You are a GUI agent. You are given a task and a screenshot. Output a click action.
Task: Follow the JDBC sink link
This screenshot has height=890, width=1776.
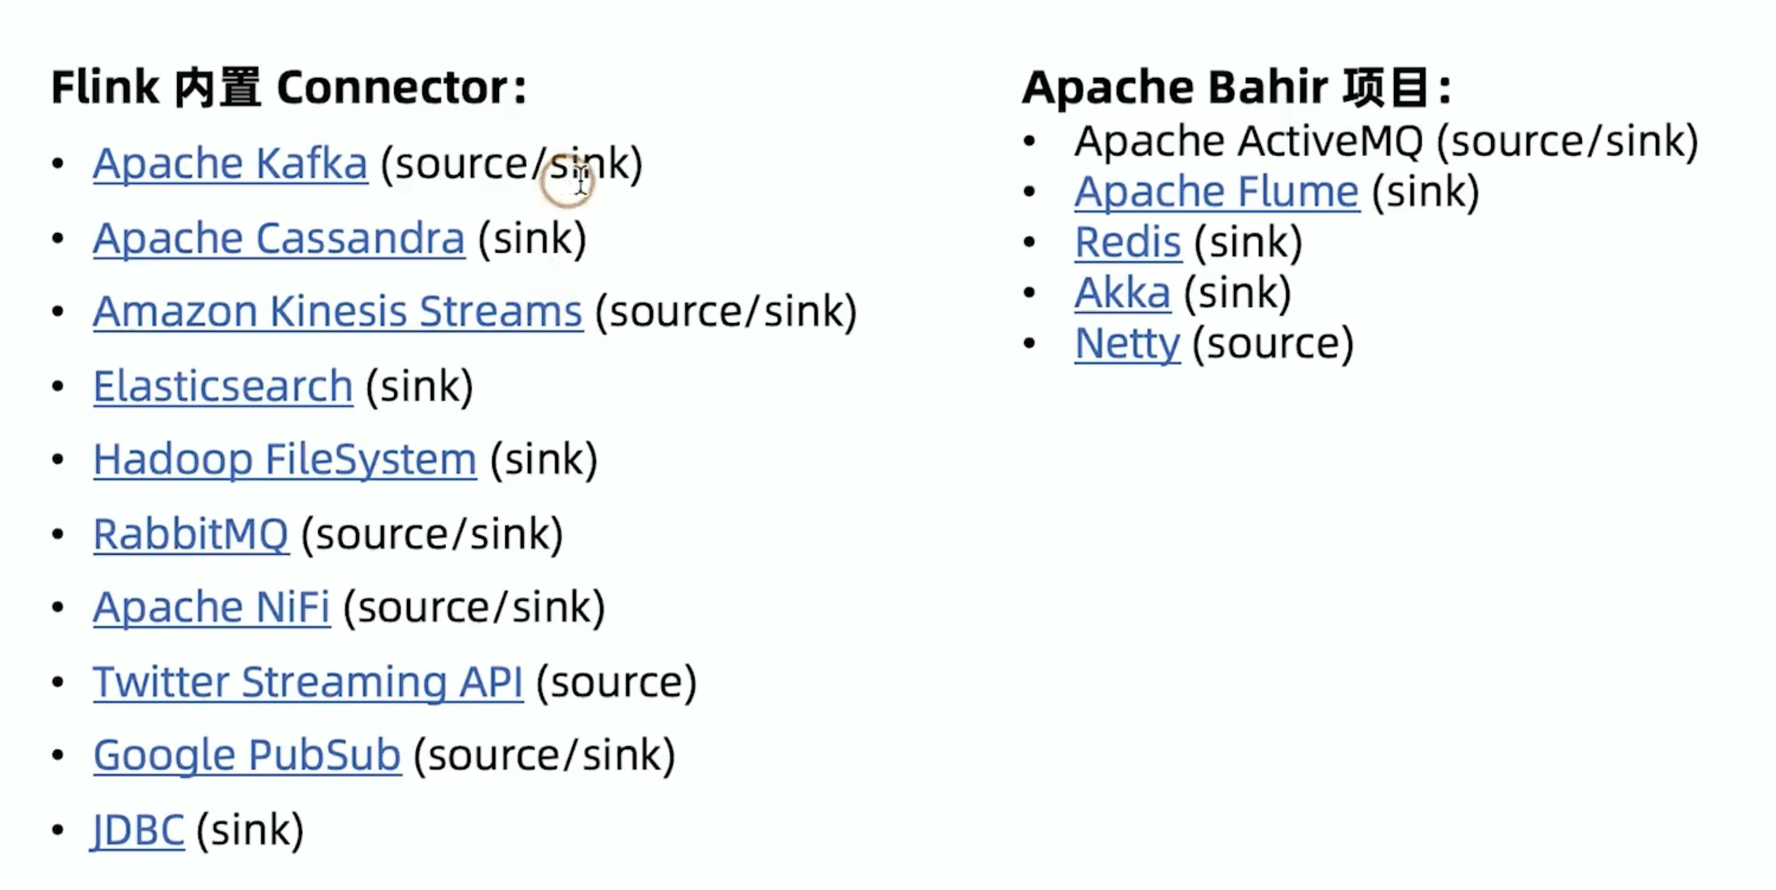(138, 830)
